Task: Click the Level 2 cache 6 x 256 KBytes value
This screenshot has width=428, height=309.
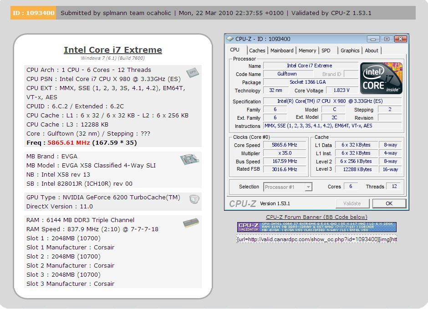Action: tap(356, 161)
